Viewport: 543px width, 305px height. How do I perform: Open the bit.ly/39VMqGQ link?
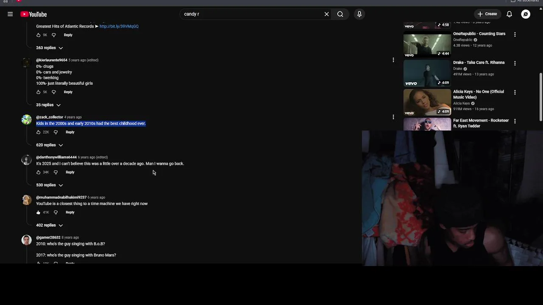119,26
